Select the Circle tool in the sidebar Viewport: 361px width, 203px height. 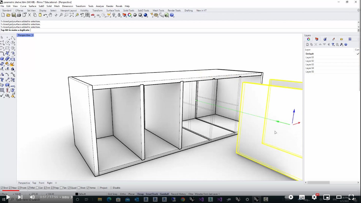pyautogui.click(x=8, y=43)
